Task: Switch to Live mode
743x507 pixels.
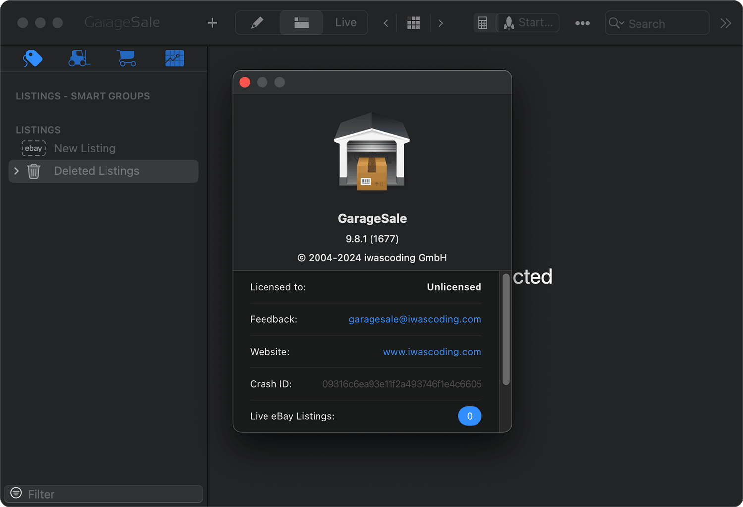Action: point(345,23)
